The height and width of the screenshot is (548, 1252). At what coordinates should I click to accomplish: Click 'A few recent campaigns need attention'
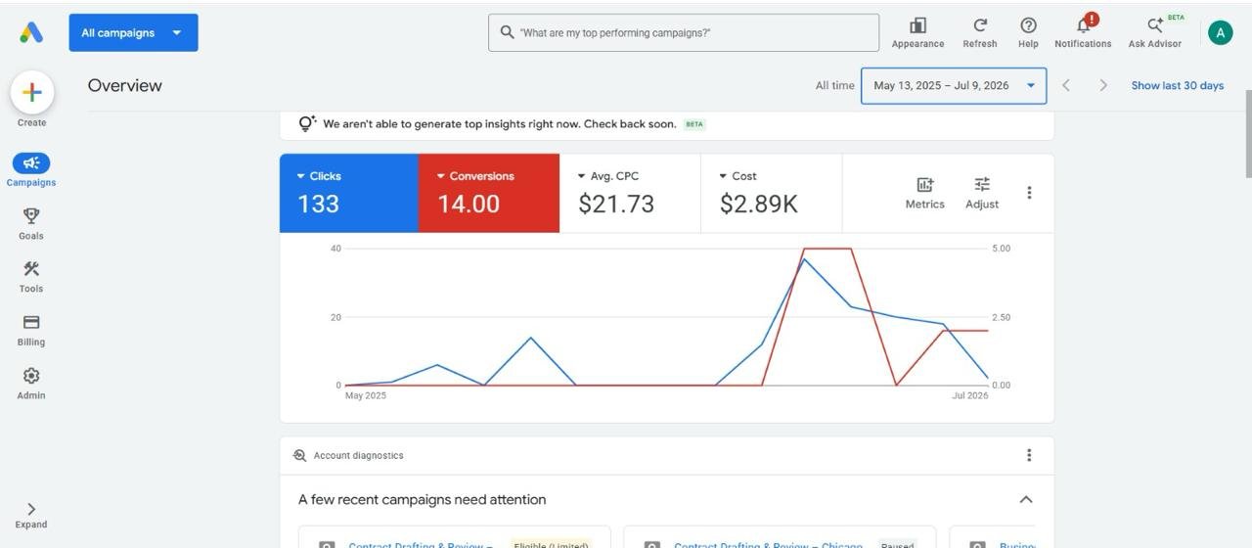(423, 499)
